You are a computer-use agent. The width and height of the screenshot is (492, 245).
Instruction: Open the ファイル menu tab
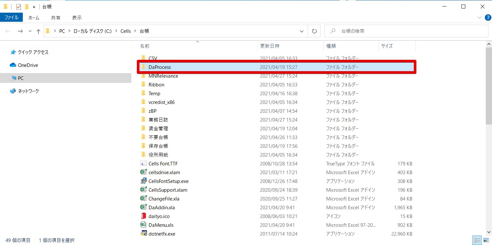click(x=11, y=18)
